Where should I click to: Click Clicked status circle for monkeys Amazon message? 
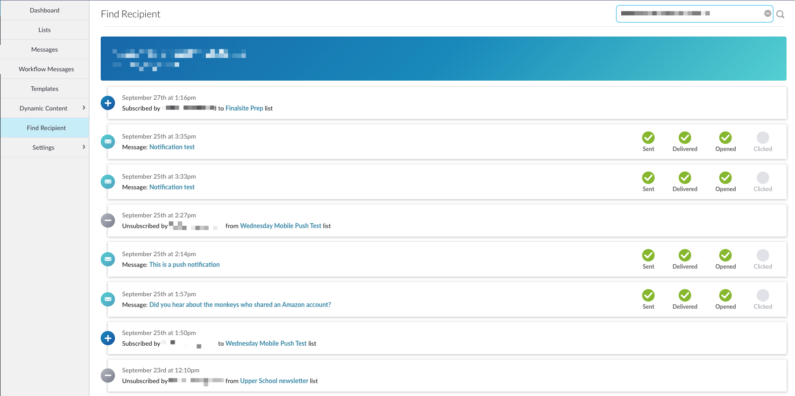tap(763, 295)
